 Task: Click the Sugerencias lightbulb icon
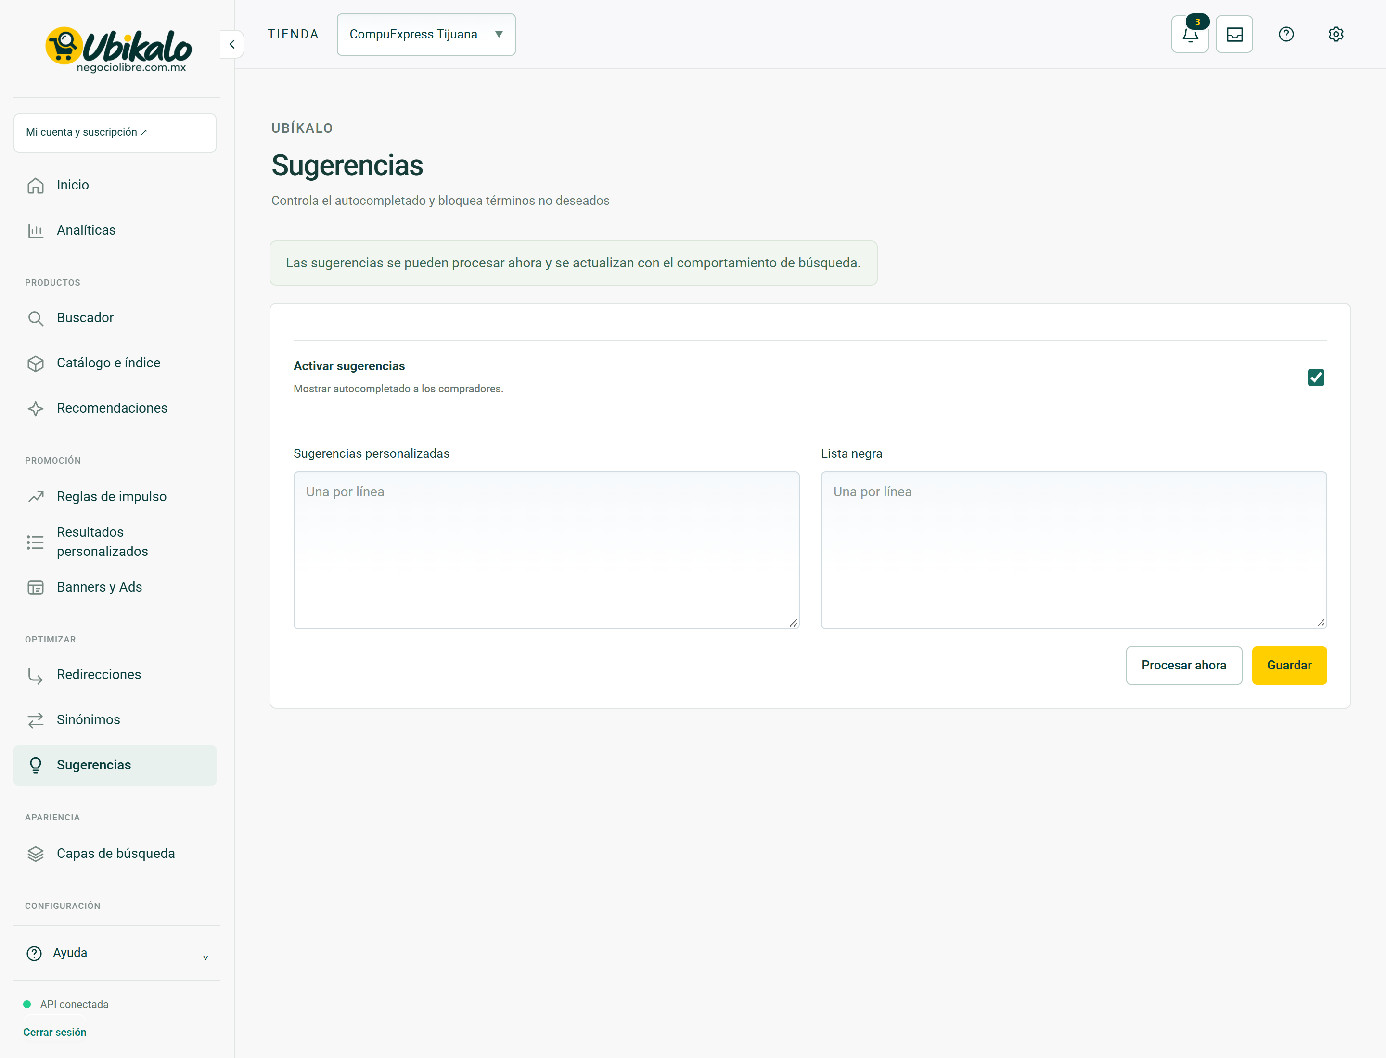[36, 765]
